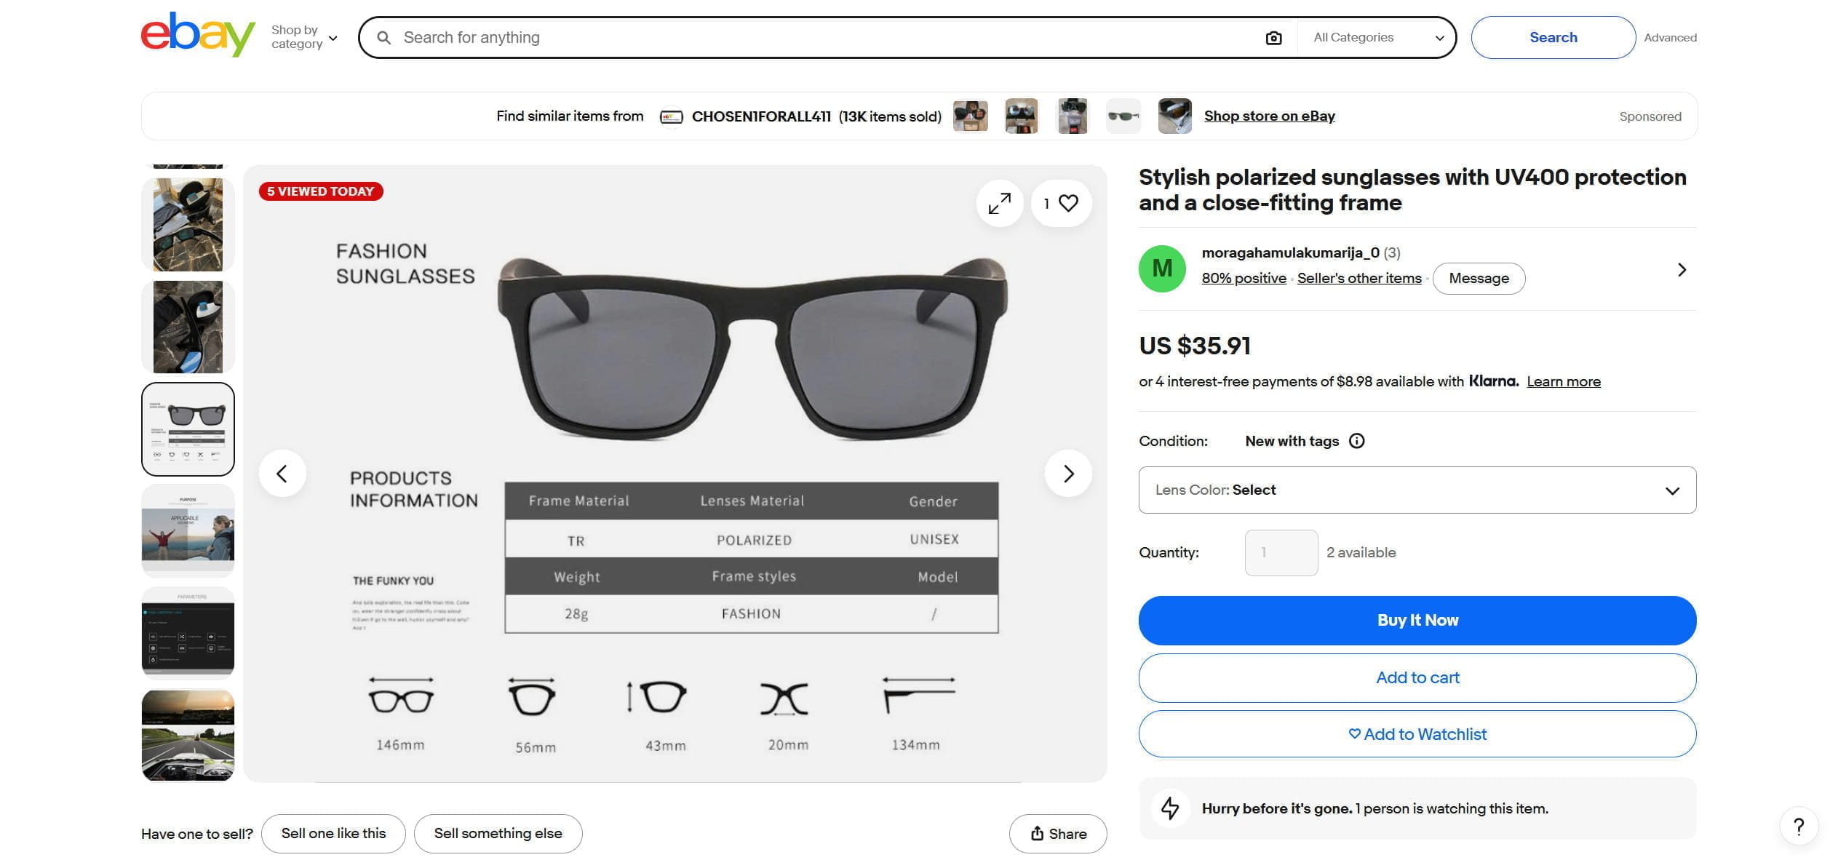Open All Categories dropdown
Screen dimensions: 1838x860
[x=1378, y=38]
